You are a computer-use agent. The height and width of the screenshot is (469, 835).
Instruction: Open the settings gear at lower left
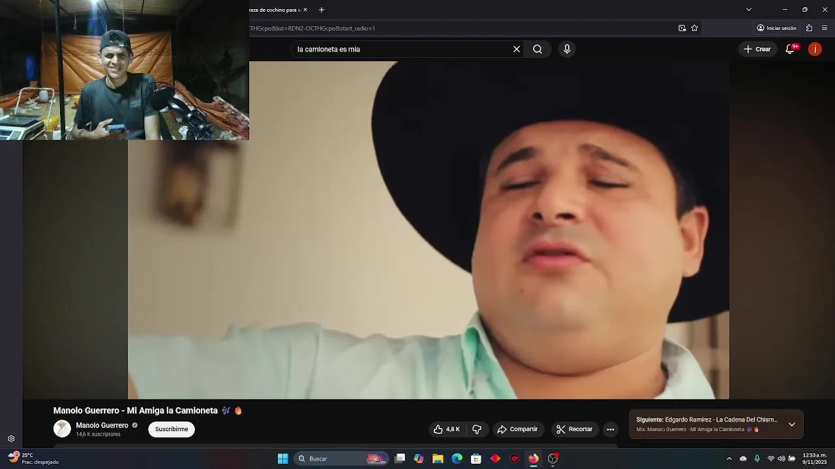[x=11, y=439]
